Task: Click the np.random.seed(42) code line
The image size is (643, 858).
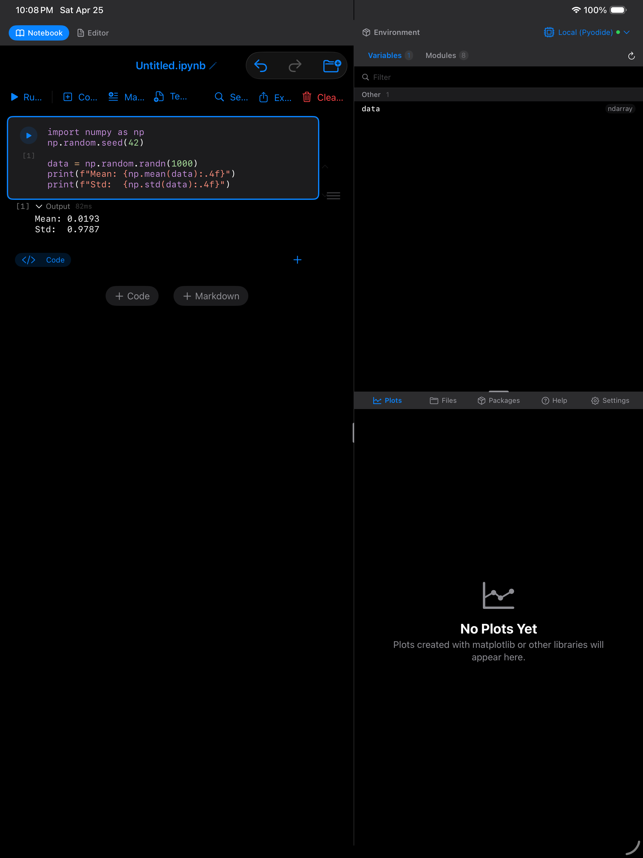Action: pos(96,143)
